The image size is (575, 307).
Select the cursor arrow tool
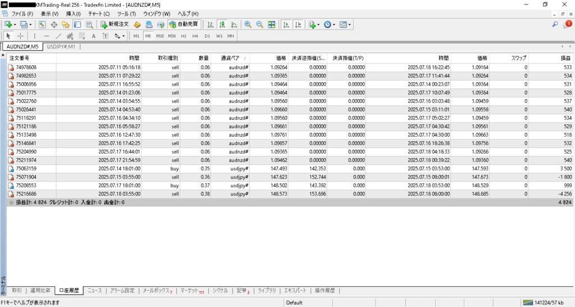(x=8, y=36)
